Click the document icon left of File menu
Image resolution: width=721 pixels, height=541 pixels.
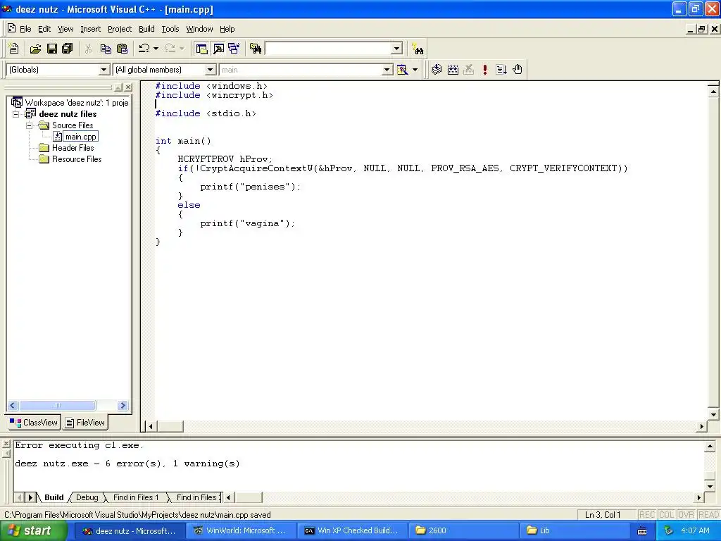pyautogui.click(x=11, y=28)
